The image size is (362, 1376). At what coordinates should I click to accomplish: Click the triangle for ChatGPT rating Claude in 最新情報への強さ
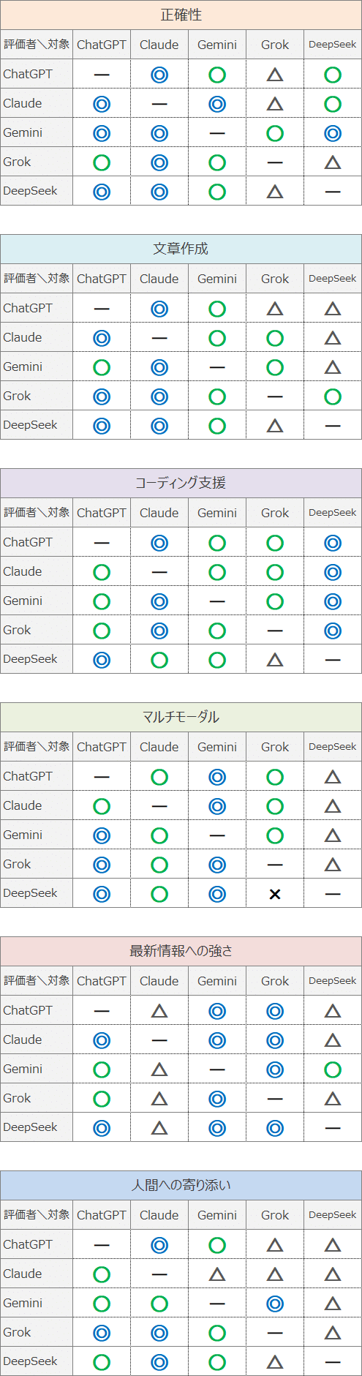pos(159,1011)
